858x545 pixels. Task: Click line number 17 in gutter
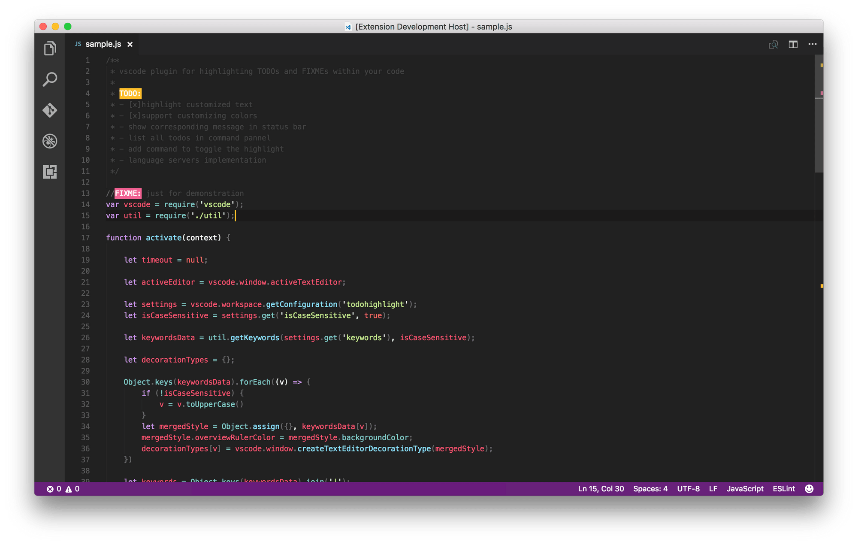(85, 238)
